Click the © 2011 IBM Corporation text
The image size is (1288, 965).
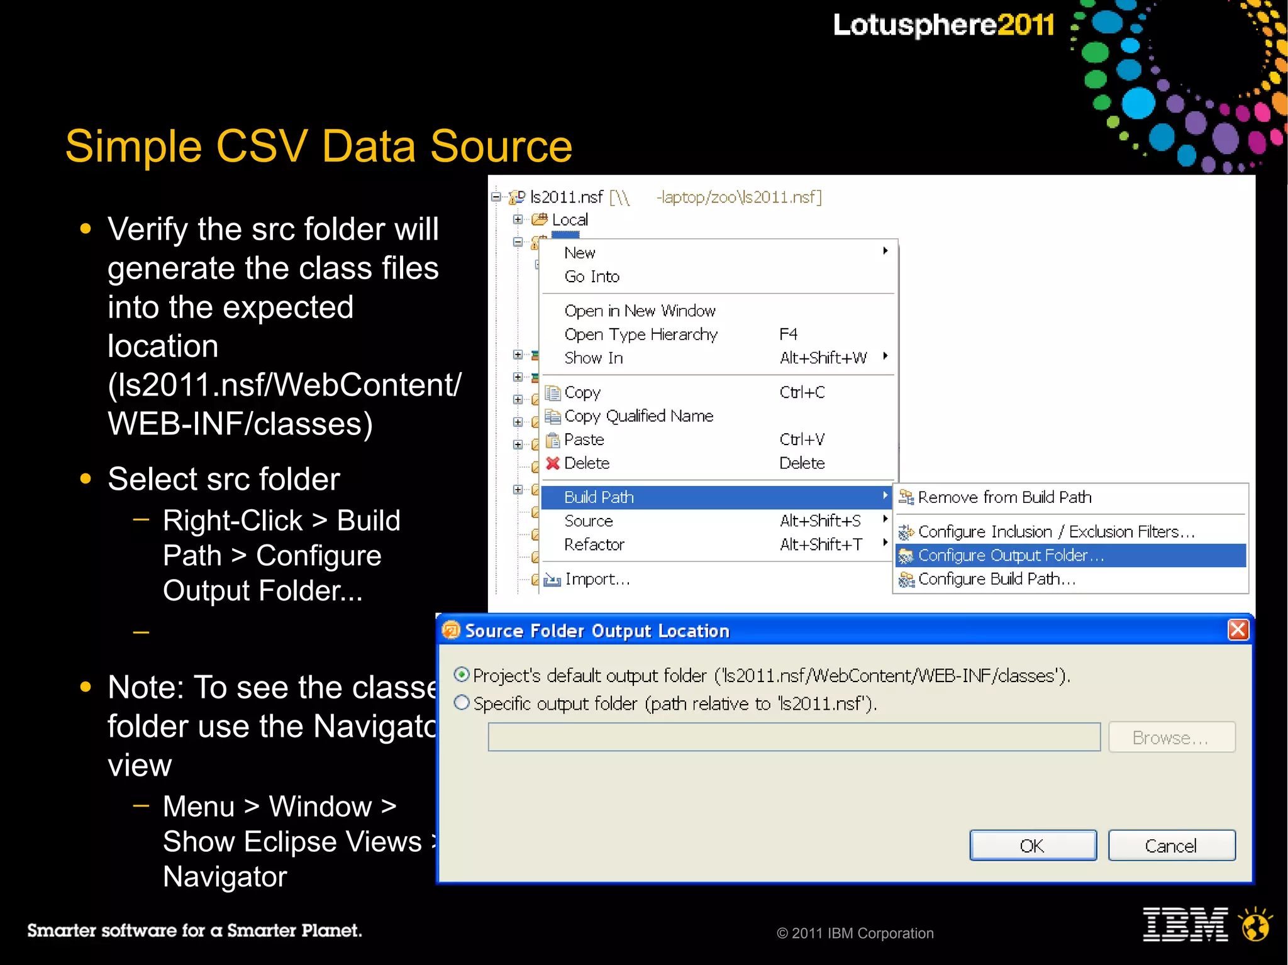click(855, 934)
